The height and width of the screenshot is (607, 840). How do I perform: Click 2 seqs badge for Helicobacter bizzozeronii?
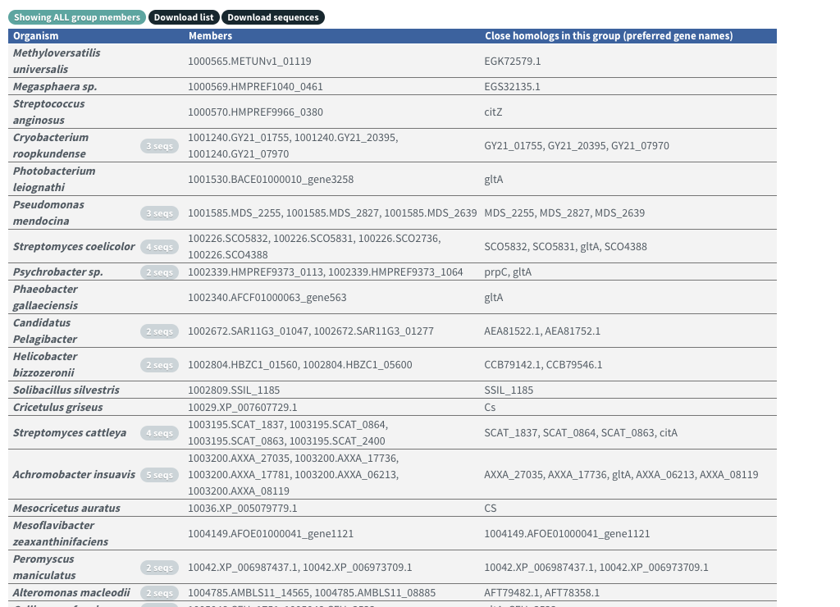160,365
